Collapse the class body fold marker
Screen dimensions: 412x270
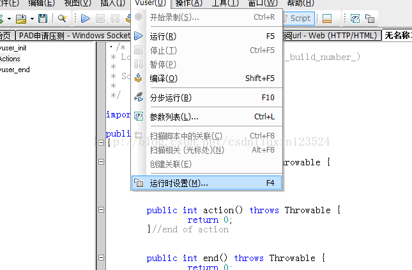click(x=101, y=143)
